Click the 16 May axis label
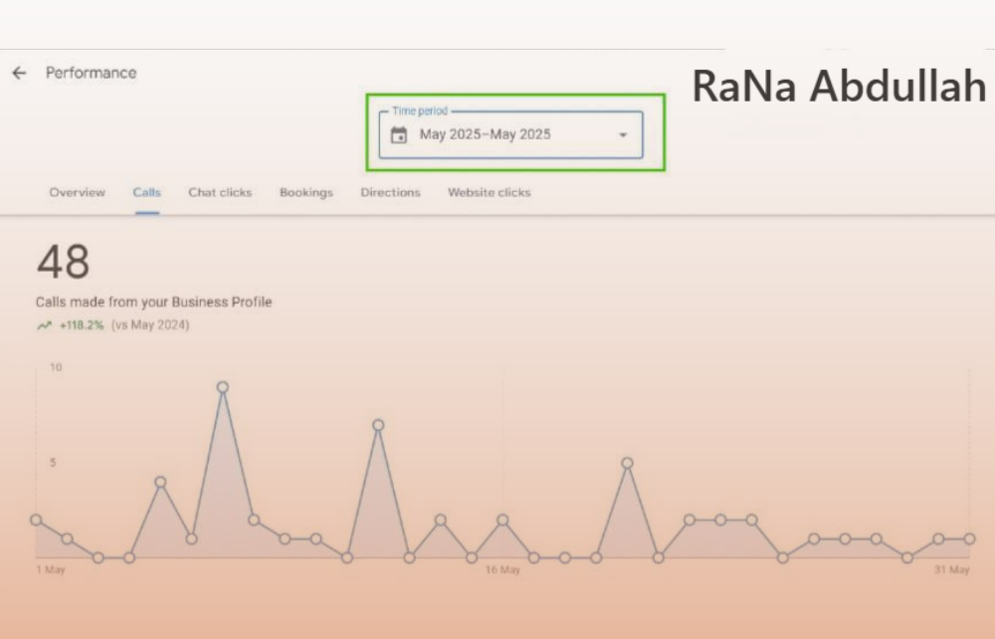The height and width of the screenshot is (639, 995). tap(502, 570)
